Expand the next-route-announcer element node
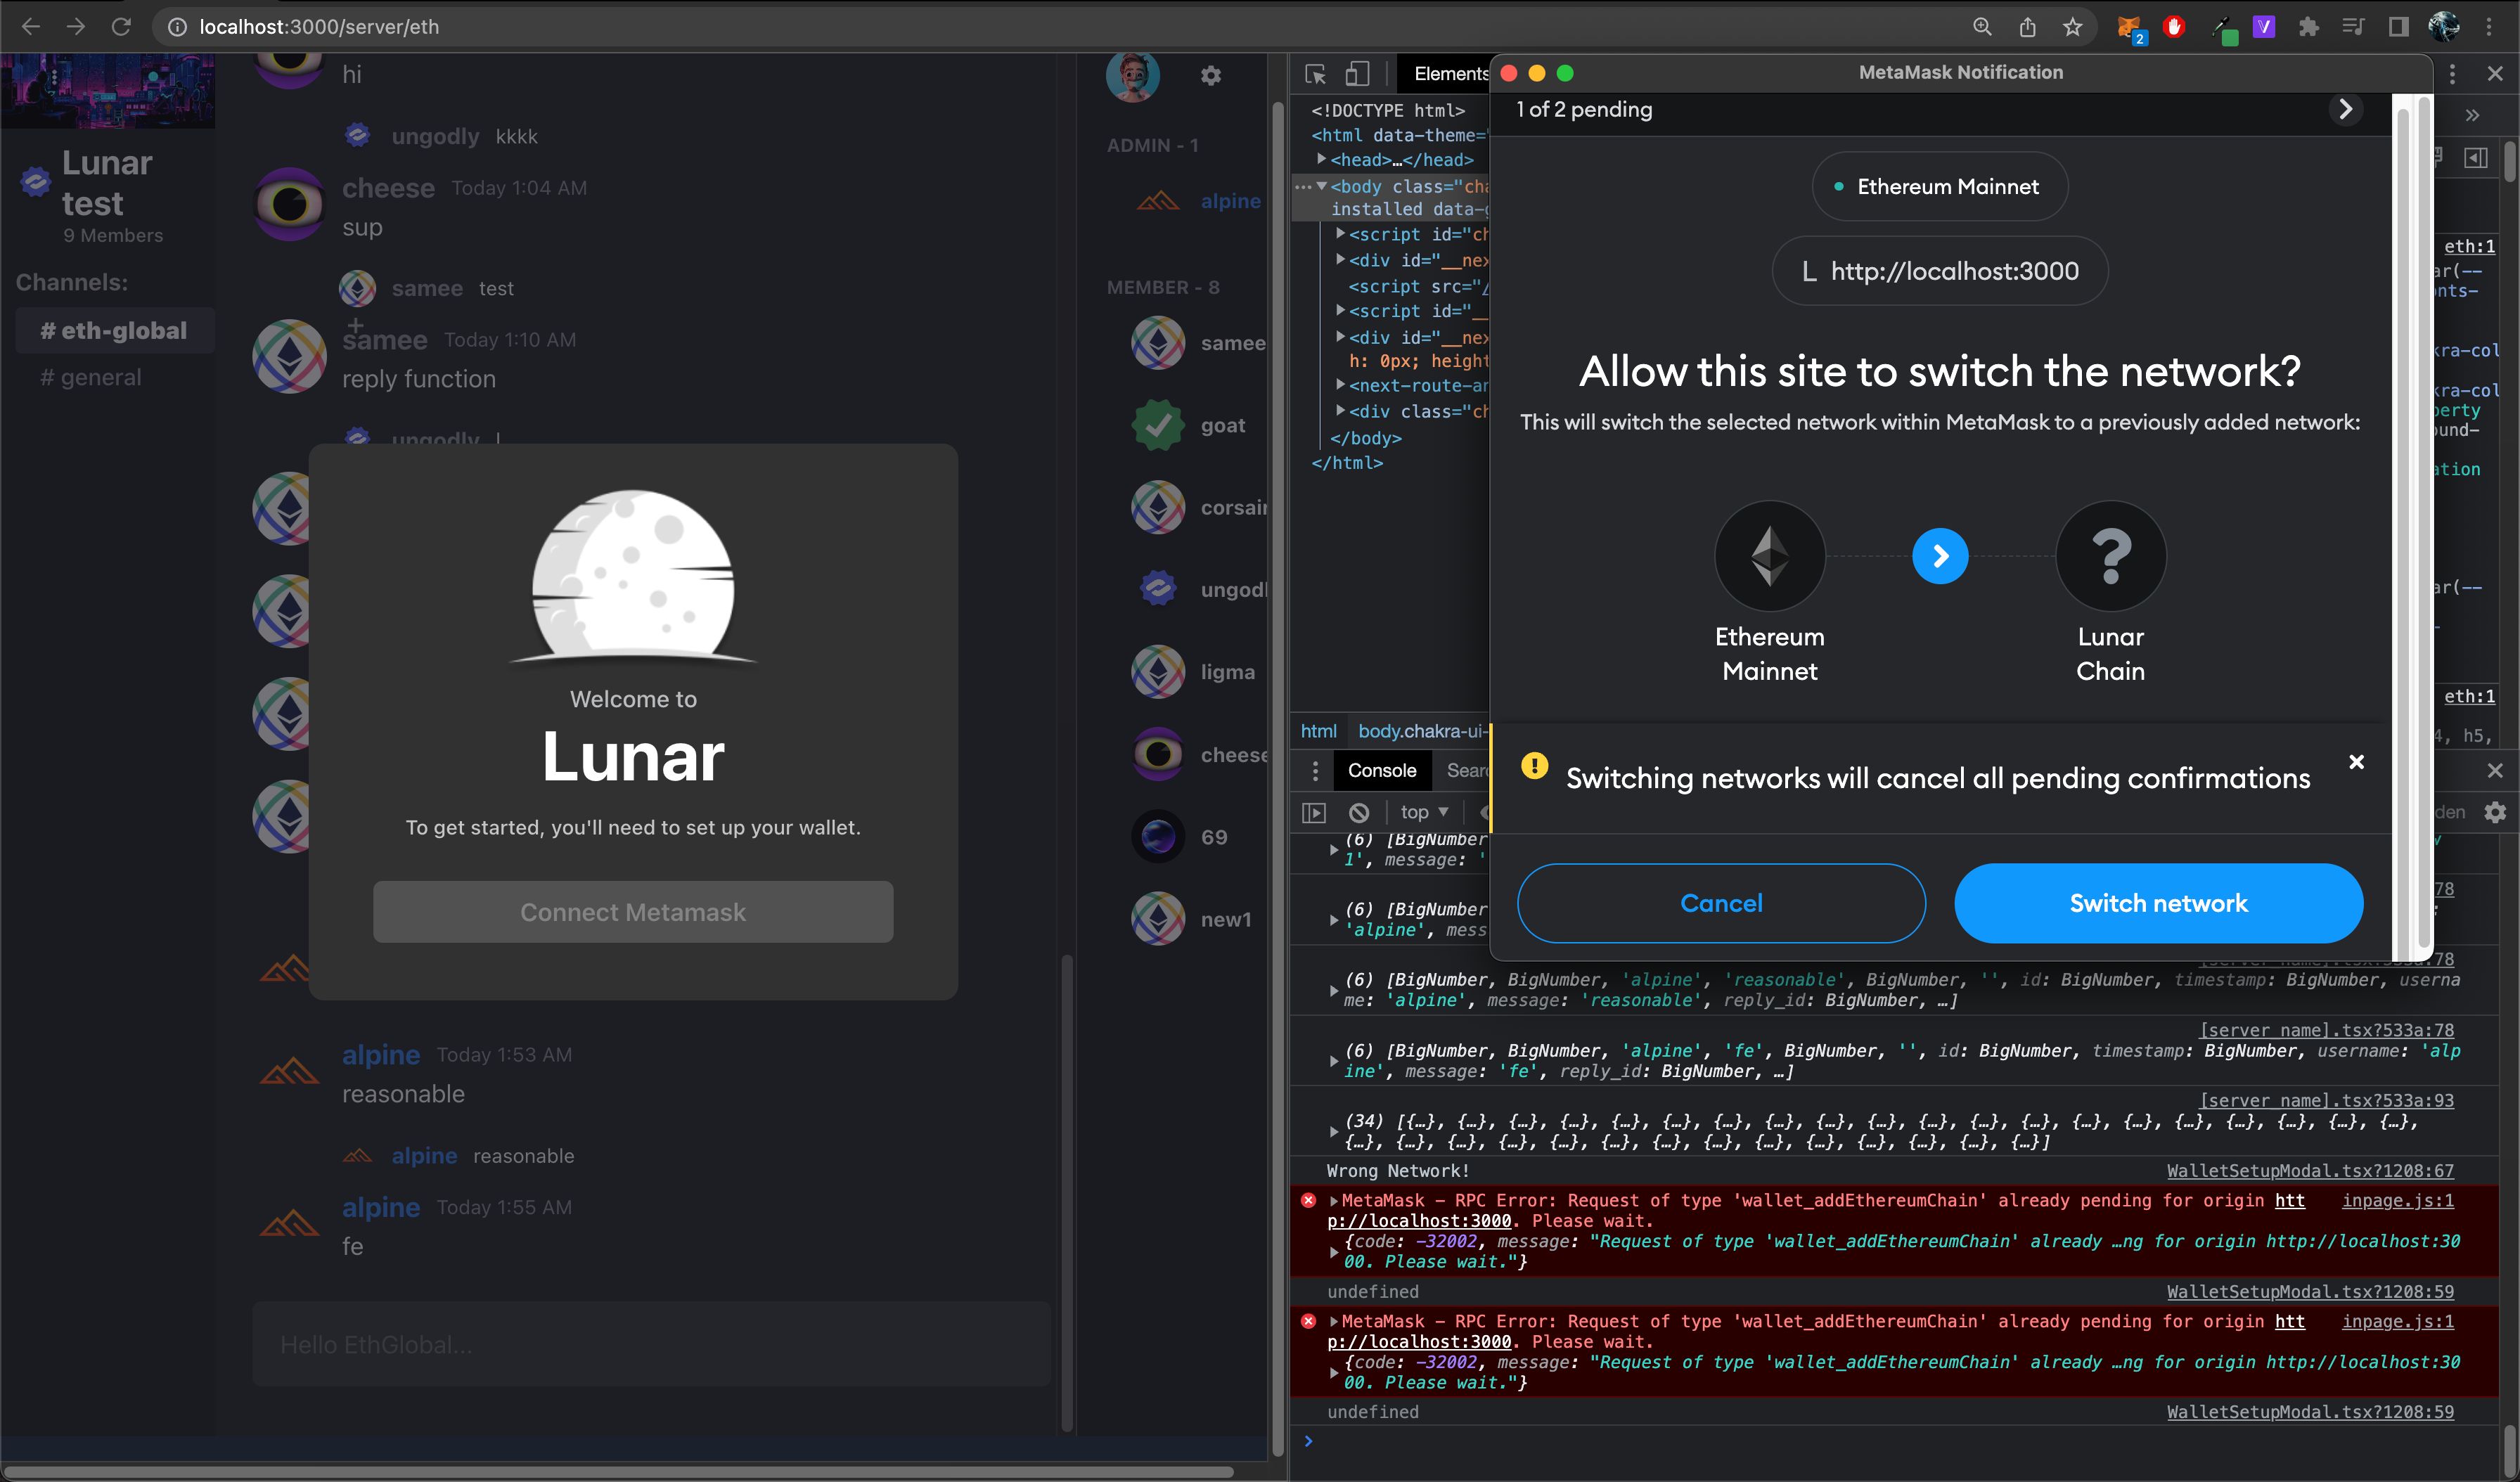Viewport: 2520px width, 1482px height. pyautogui.click(x=1340, y=385)
